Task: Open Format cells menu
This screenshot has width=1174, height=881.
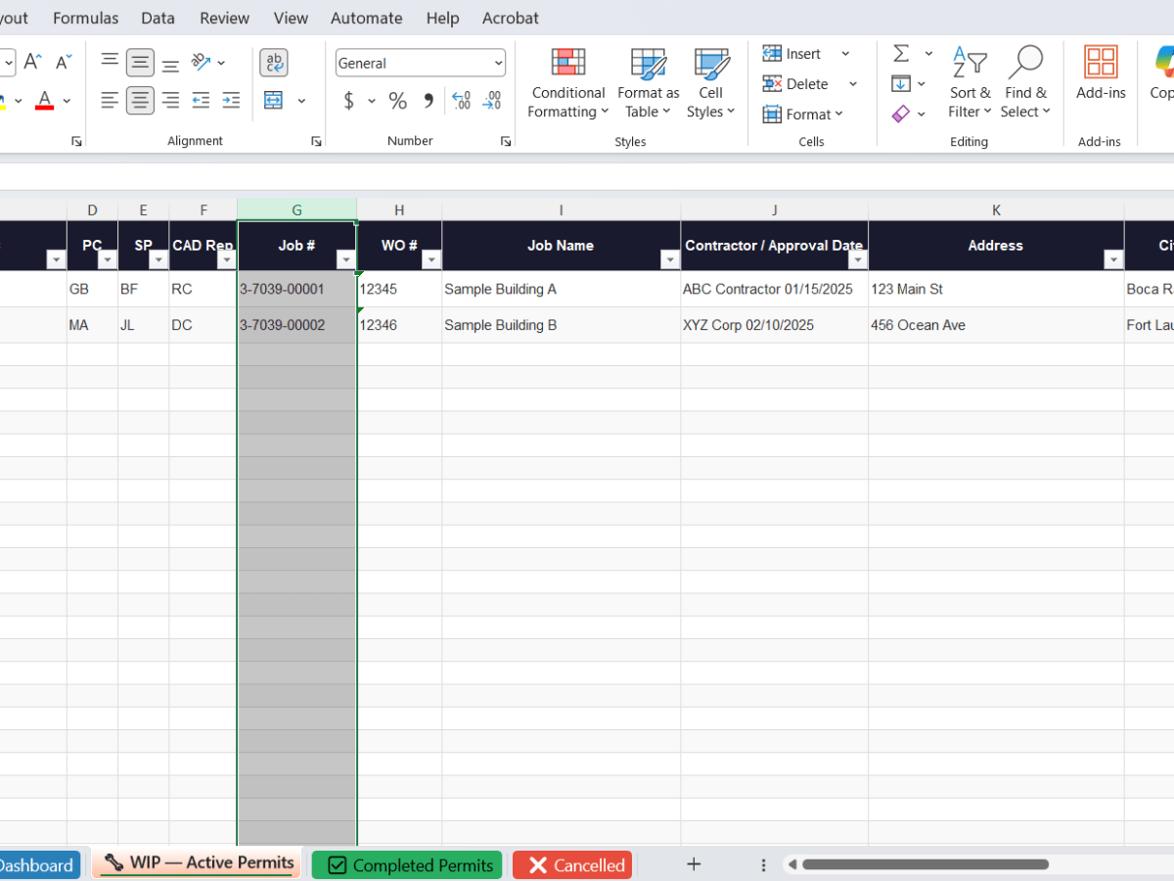Action: pos(803,115)
